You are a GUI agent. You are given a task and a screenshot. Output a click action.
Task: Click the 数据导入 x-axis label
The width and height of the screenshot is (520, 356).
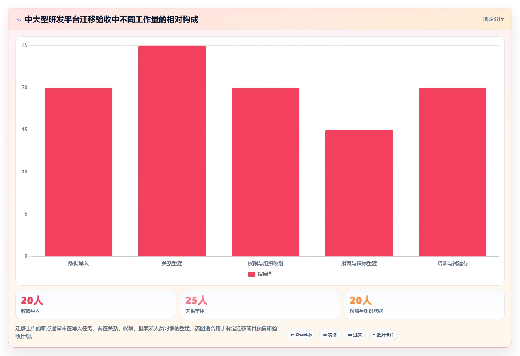coord(79,263)
